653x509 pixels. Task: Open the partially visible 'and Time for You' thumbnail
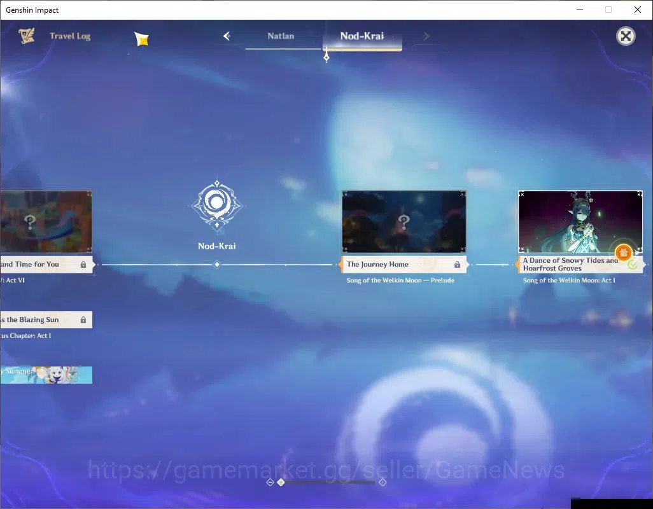pyautogui.click(x=46, y=221)
